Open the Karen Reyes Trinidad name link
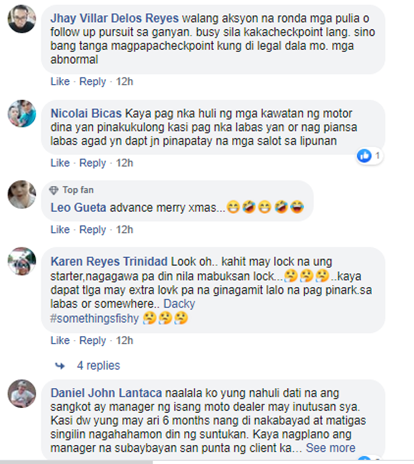414x464 pixels. click(x=109, y=262)
